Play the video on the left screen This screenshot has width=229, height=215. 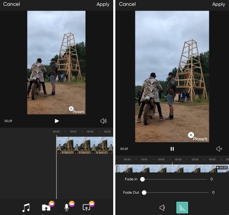pos(57,121)
